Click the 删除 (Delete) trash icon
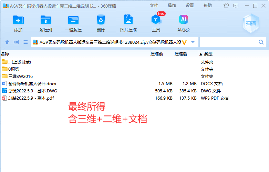 [x=101, y=20]
